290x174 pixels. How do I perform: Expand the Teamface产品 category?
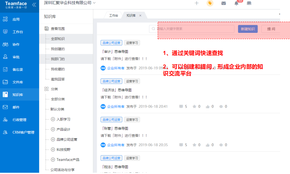tap(53, 159)
